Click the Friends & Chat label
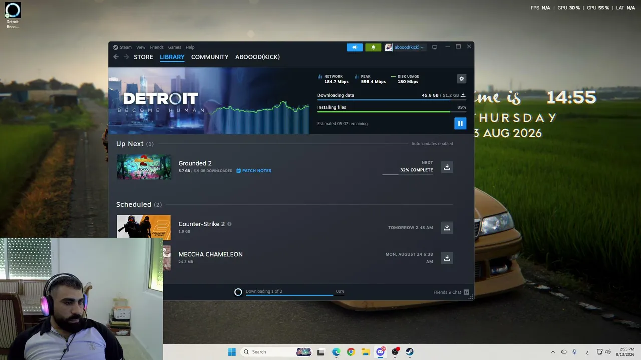 (447, 292)
